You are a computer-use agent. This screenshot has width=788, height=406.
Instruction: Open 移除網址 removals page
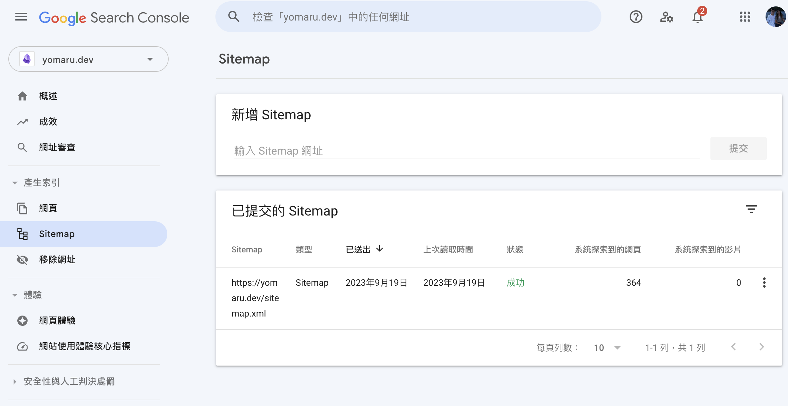(57, 259)
